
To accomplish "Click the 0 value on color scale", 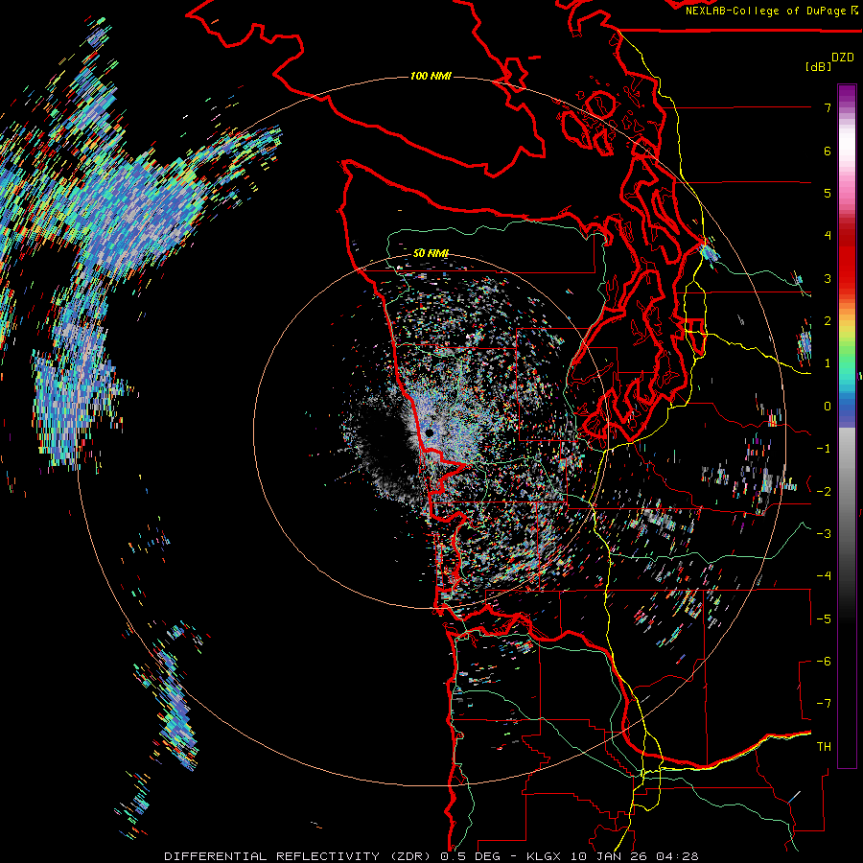I will coord(828,407).
